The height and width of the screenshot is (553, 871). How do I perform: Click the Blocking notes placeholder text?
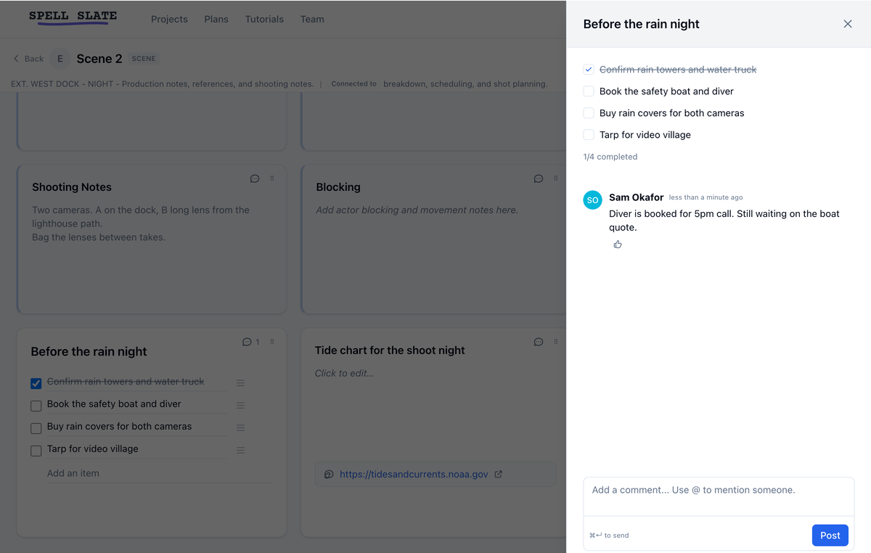tap(417, 210)
